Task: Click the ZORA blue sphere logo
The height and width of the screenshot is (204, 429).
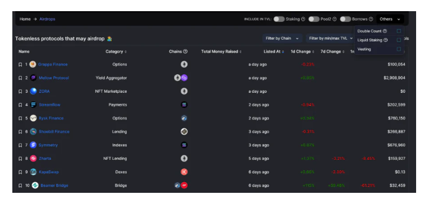Action: tap(33, 91)
